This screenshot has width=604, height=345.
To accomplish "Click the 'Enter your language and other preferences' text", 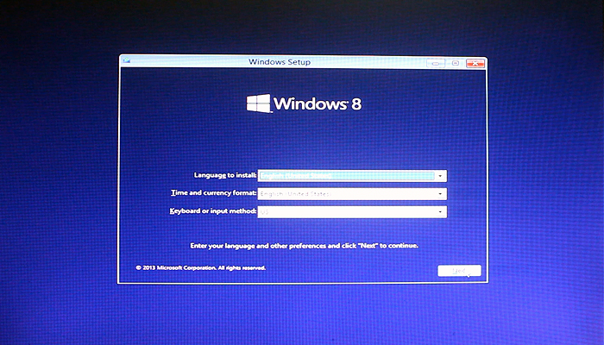I will click(x=304, y=246).
